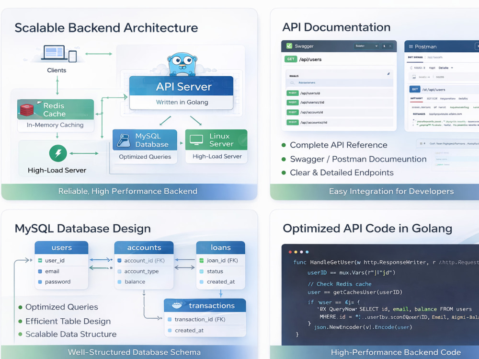Click the pin icon in the Swagger panel
This screenshot has width=479, height=359.
pyautogui.click(x=388, y=74)
